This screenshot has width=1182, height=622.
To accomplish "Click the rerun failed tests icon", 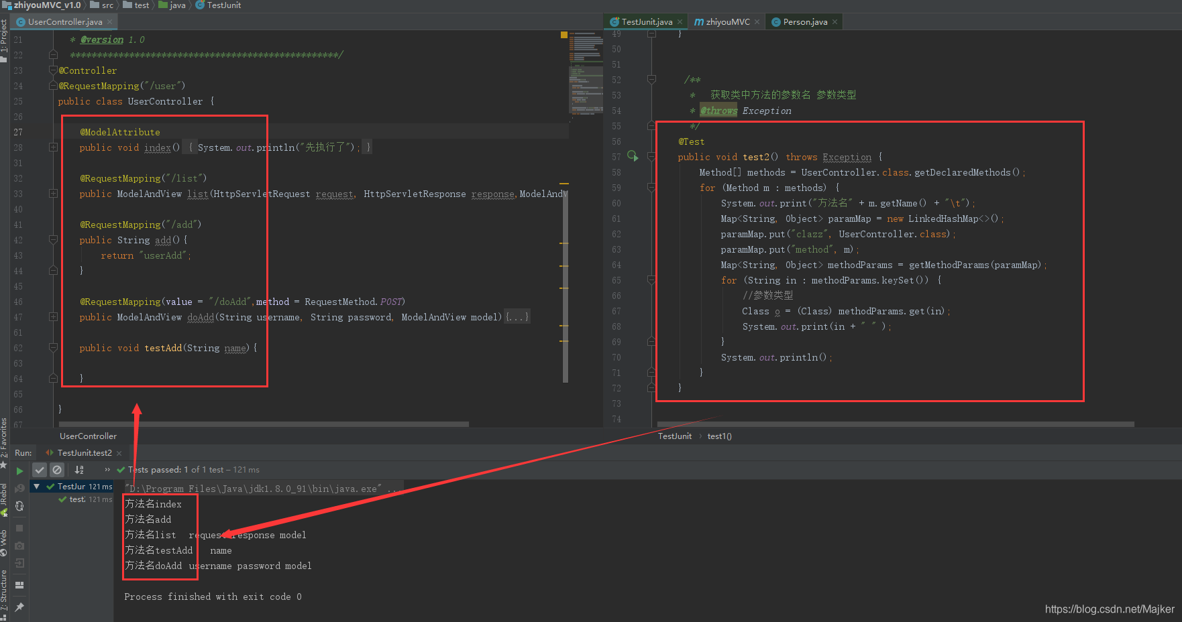I will pos(19,488).
